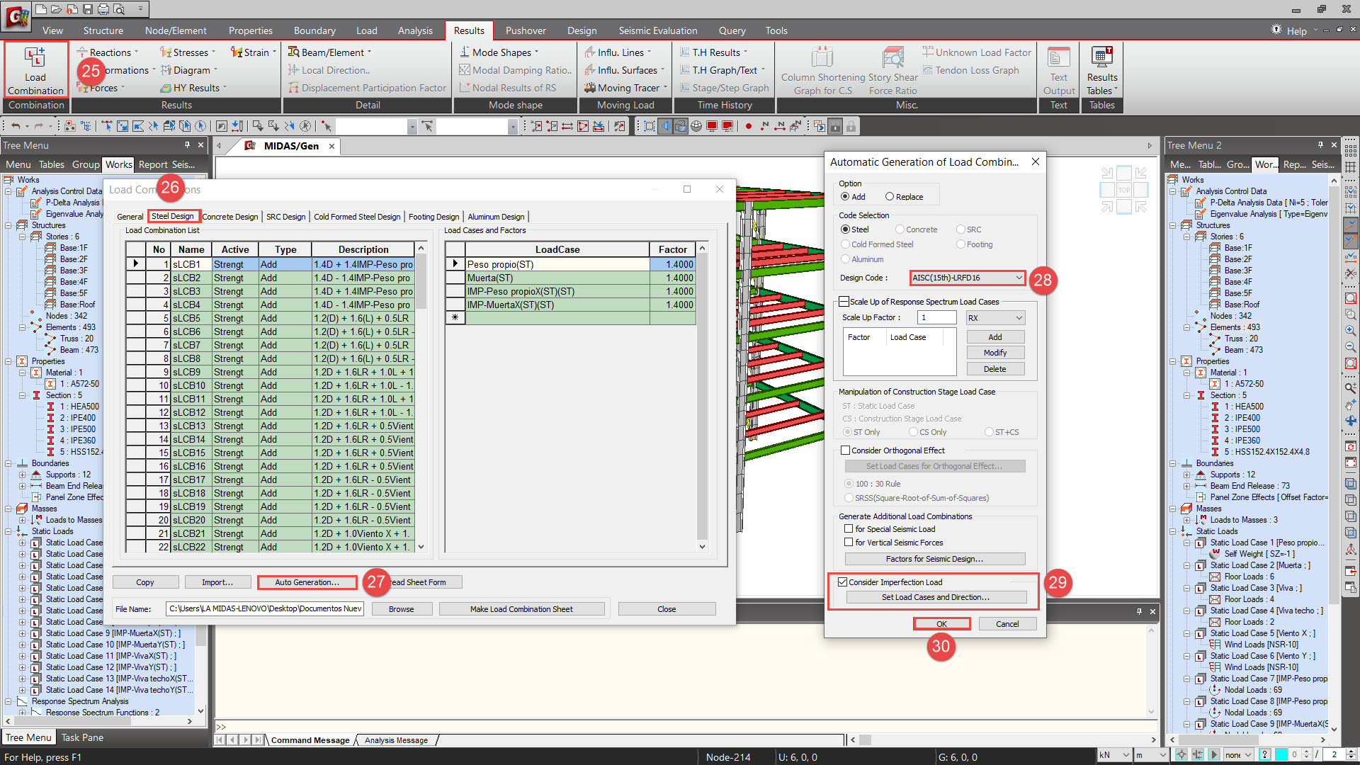Enable Scale Up of Response Spectrum checkbox

(x=844, y=302)
